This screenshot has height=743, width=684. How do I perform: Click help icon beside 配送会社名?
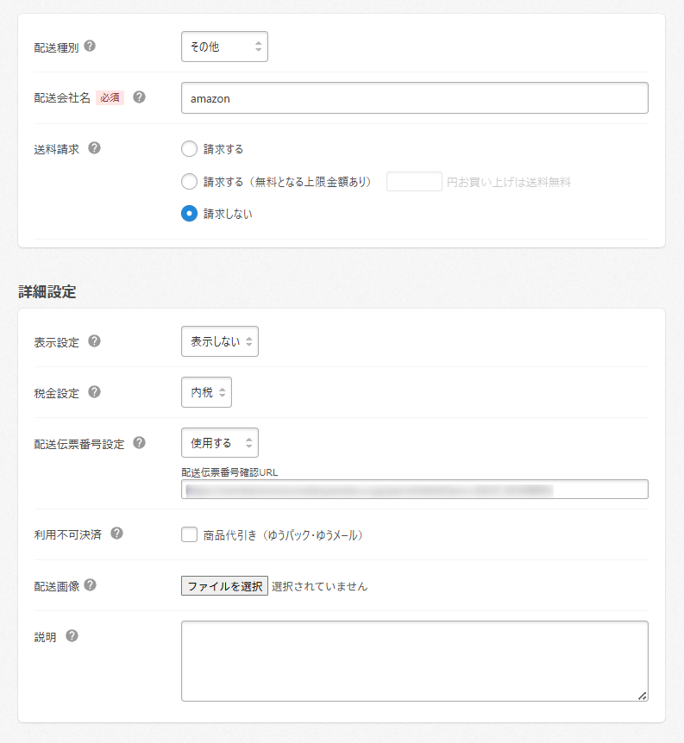click(x=139, y=97)
